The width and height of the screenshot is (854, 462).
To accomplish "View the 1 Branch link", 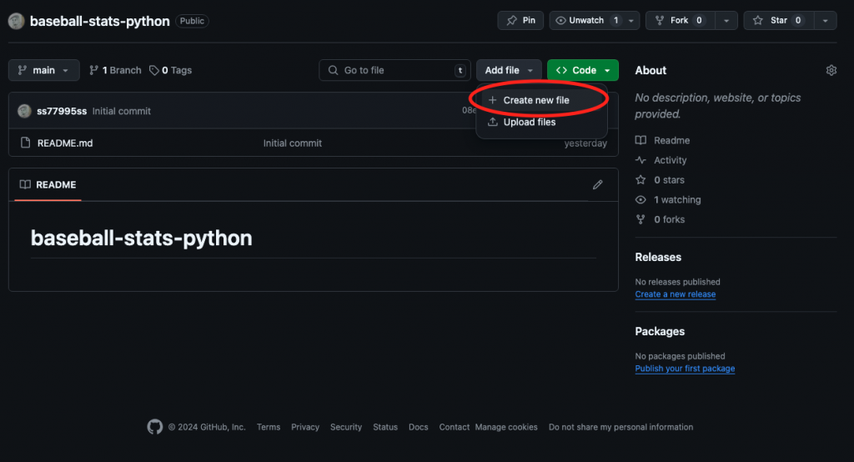I will (x=115, y=70).
